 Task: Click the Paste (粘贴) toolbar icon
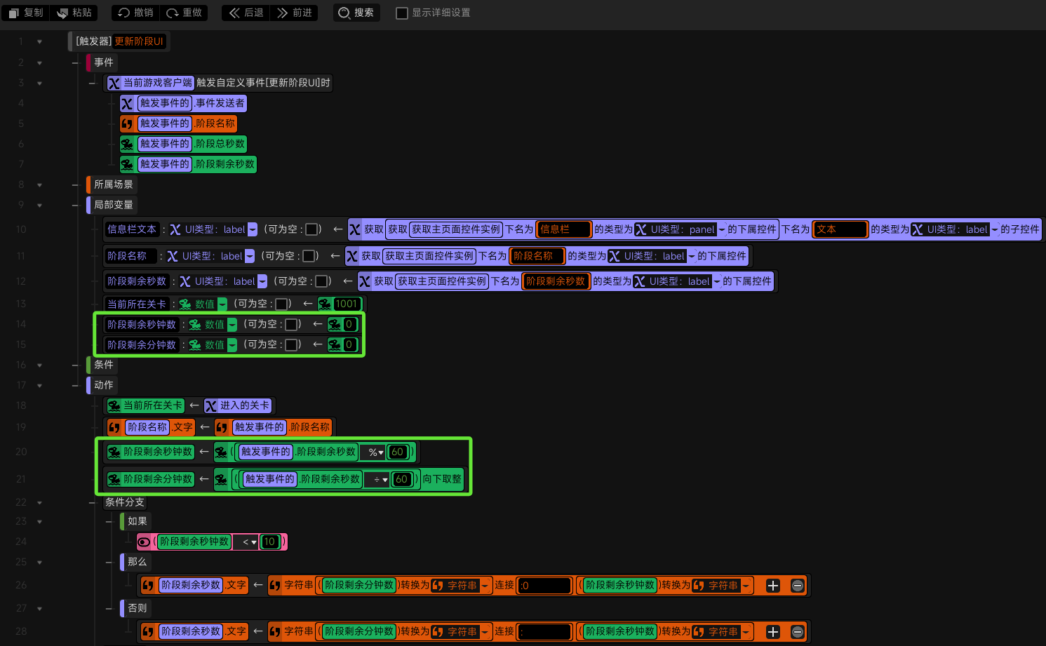click(x=62, y=13)
